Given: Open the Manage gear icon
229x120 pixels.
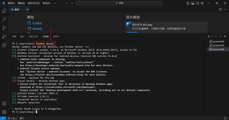Looking at the screenshot, I should pos(4,112).
